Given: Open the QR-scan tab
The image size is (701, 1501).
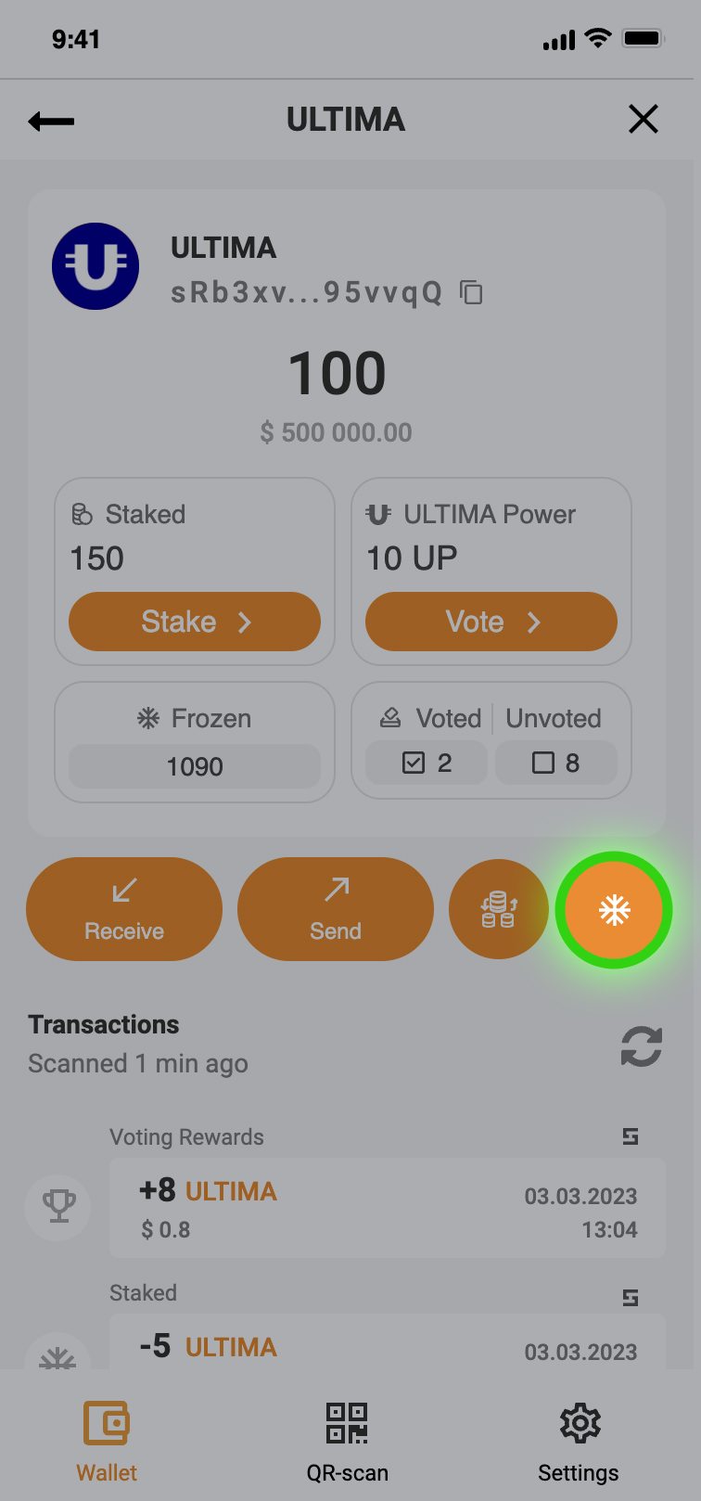Looking at the screenshot, I should pyautogui.click(x=348, y=1440).
